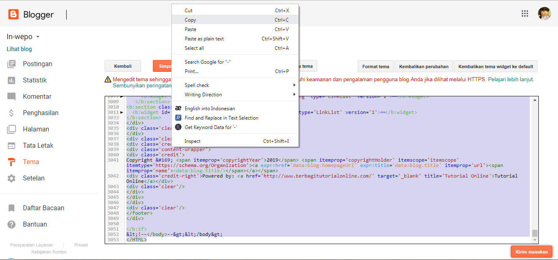558x260 pixels.
Task: Click the </footer> line in editor
Action: point(139,213)
